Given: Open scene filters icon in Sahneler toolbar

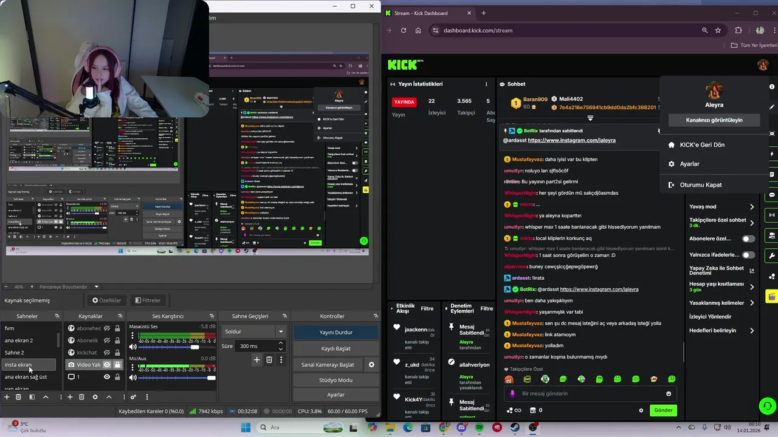Looking at the screenshot, I should tap(32, 397).
